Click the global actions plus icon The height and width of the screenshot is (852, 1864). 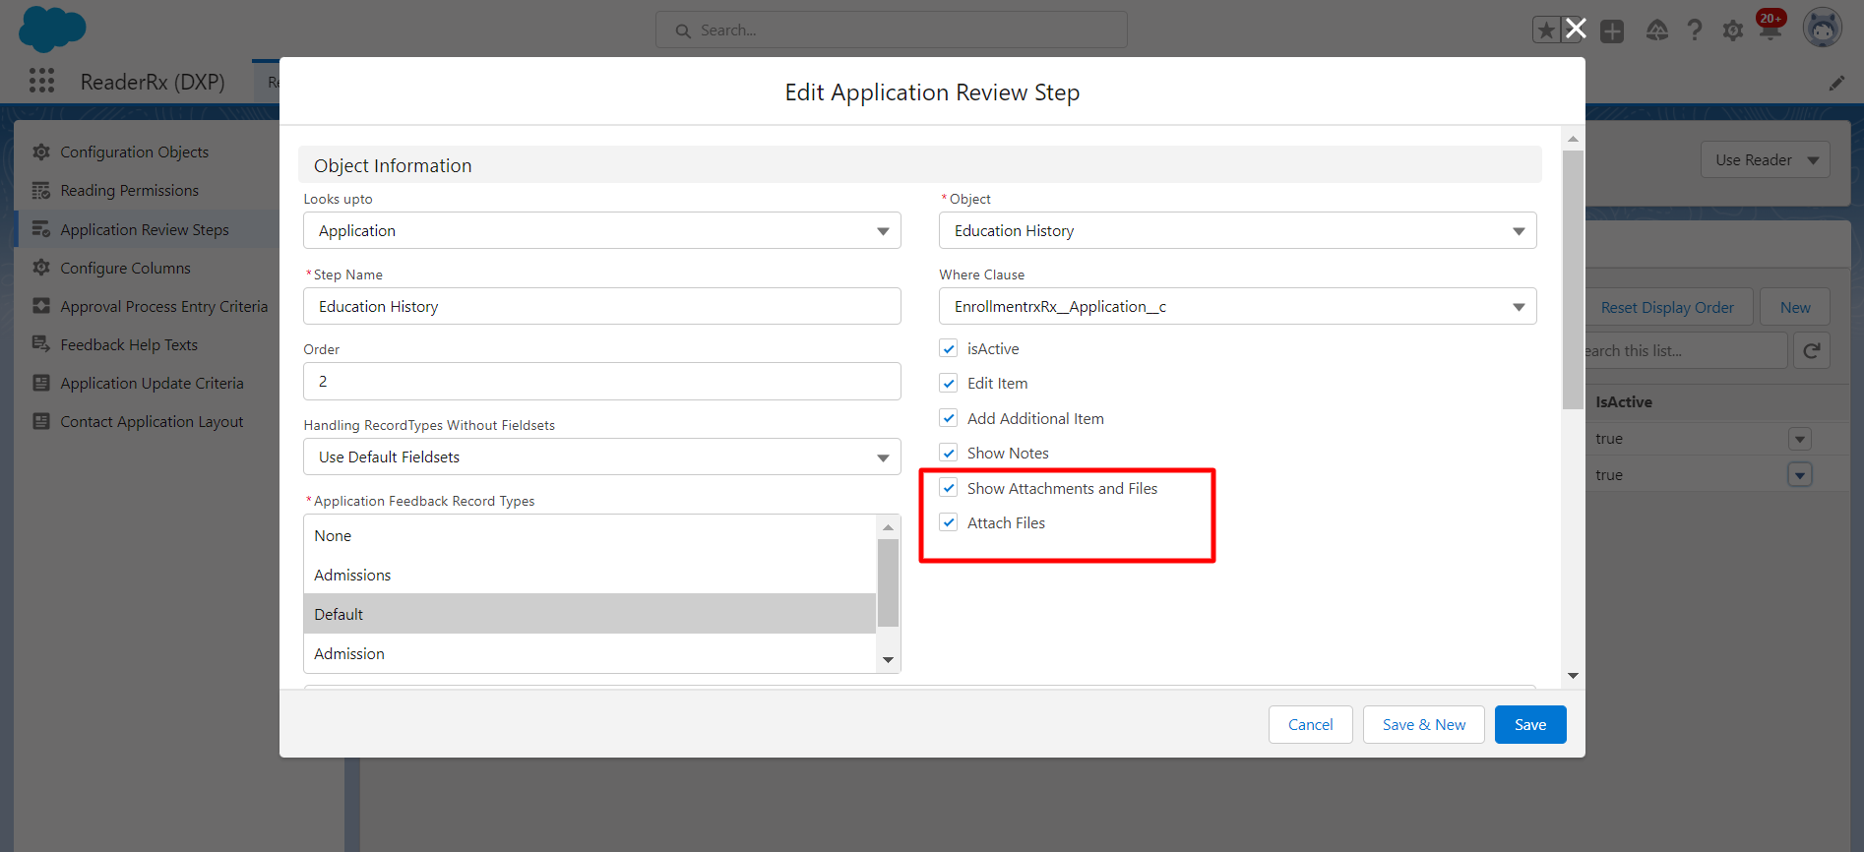pyautogui.click(x=1612, y=31)
